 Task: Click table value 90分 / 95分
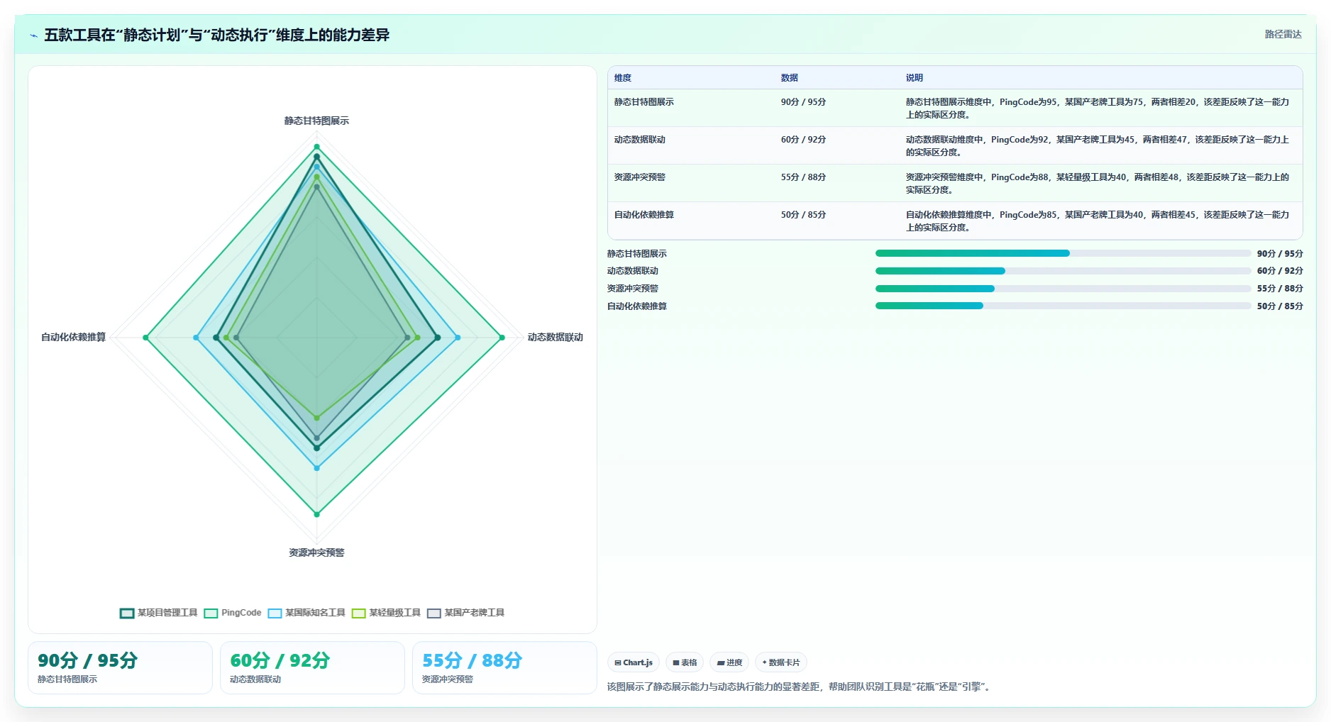pyautogui.click(x=803, y=102)
